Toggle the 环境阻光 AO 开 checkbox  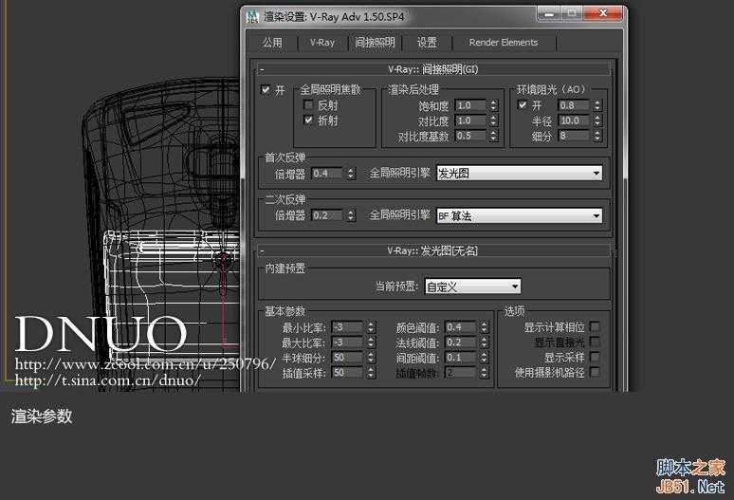click(523, 105)
